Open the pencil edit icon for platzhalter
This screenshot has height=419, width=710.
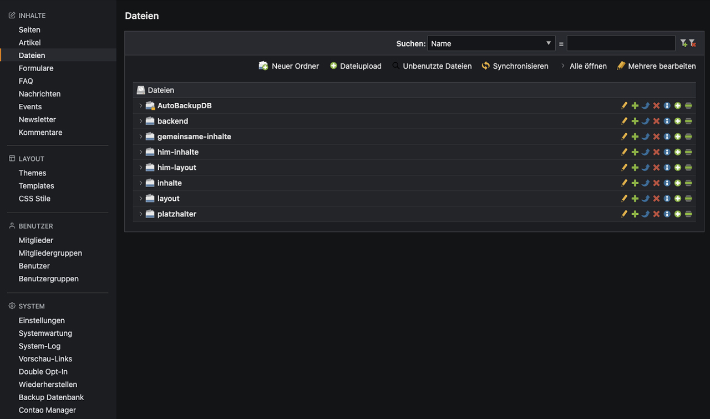[x=624, y=214]
